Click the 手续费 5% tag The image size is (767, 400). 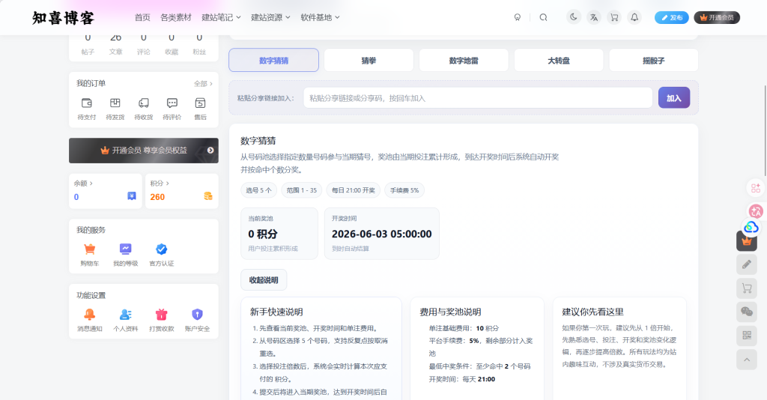coord(404,190)
